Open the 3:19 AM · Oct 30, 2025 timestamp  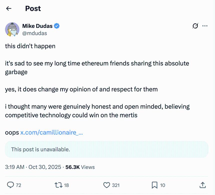click(33, 167)
